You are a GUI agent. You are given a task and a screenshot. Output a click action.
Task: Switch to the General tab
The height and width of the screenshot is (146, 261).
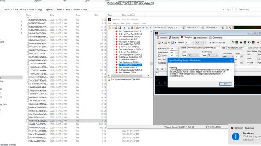161,38
